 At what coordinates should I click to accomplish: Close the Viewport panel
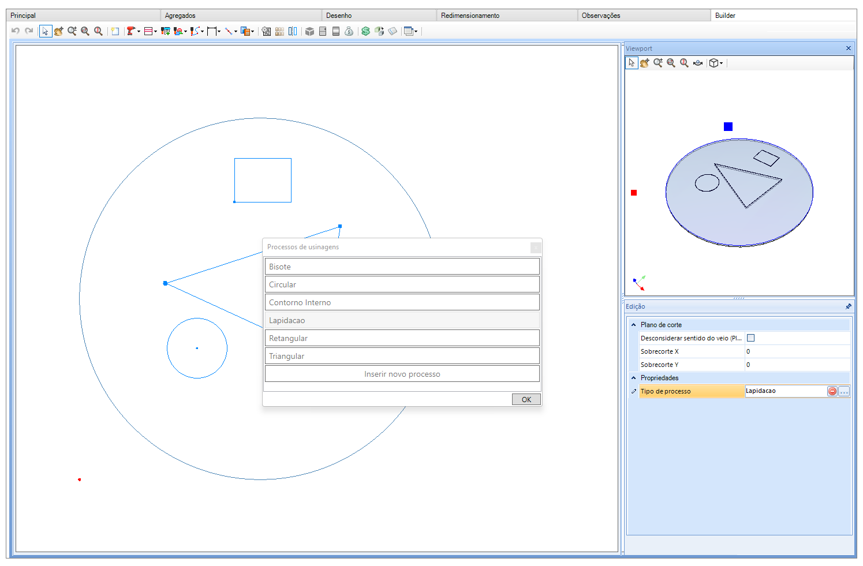(849, 48)
